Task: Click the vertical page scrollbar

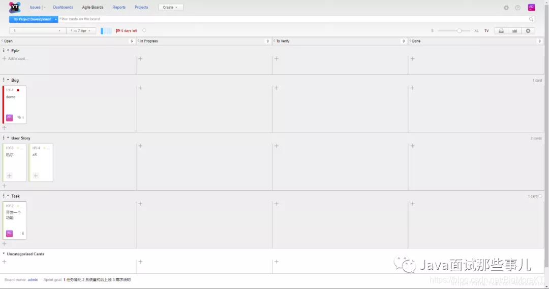Action: pos(546,136)
